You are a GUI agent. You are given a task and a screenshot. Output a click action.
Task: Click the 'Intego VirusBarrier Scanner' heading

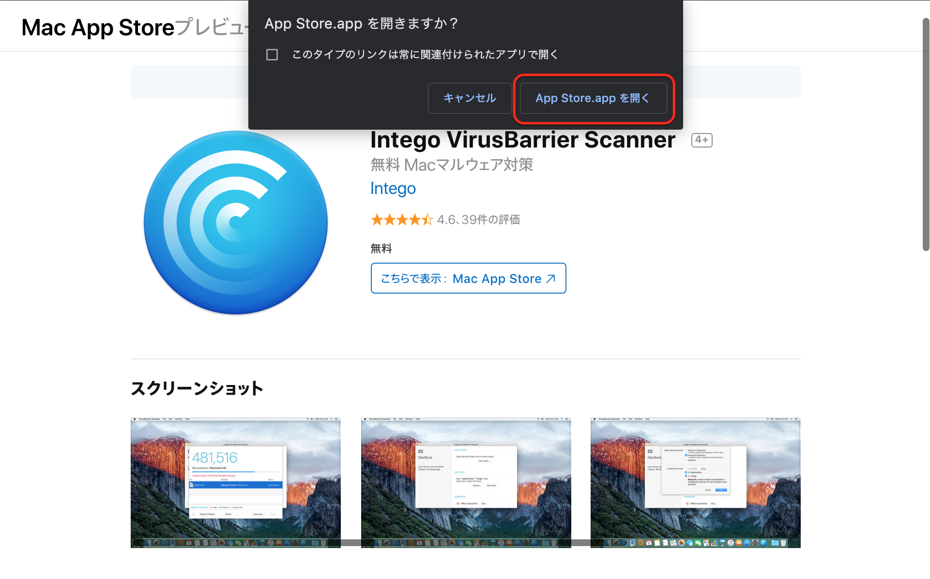tap(523, 140)
